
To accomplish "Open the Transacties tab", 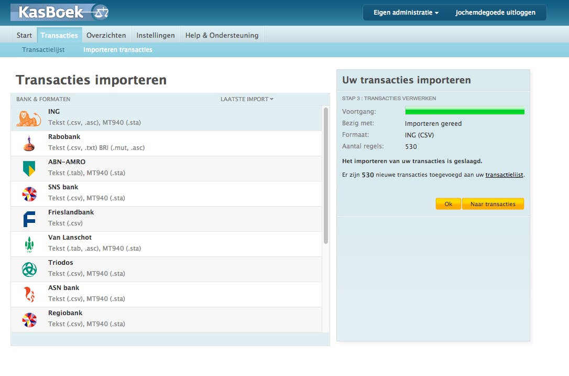I will (x=59, y=35).
